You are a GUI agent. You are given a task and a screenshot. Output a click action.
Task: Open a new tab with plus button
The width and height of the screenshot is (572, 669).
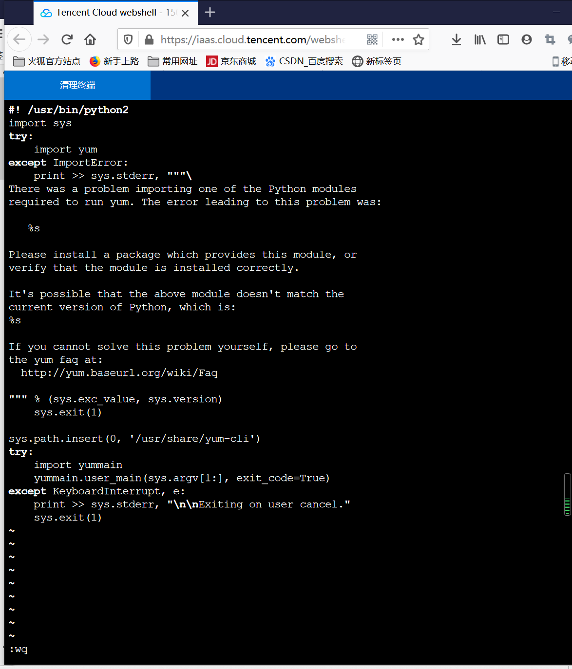[x=210, y=12]
